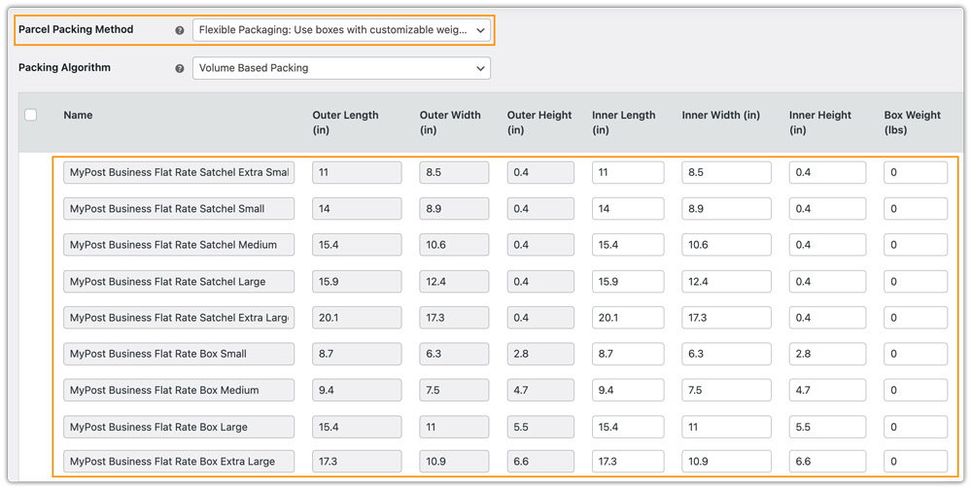The height and width of the screenshot is (488, 972).
Task: Click box weight field of Satchel Large
Action: click(916, 282)
